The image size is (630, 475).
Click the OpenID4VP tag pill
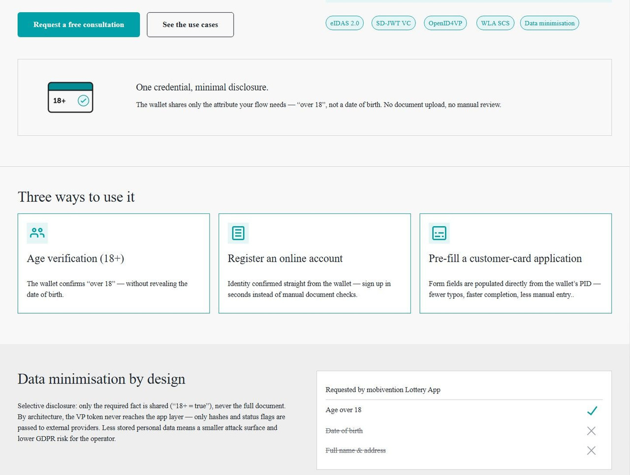[x=445, y=23]
